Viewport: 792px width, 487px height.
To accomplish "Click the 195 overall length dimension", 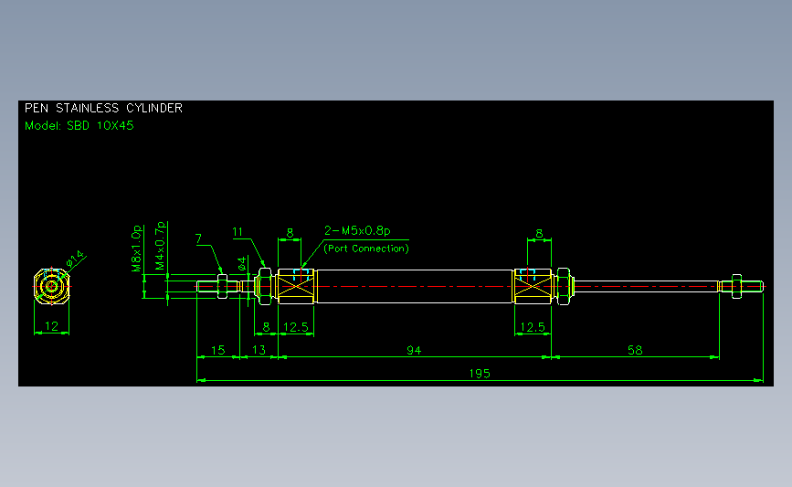I will (480, 374).
